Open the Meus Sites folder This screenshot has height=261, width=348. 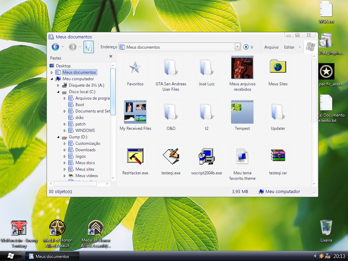[278, 67]
